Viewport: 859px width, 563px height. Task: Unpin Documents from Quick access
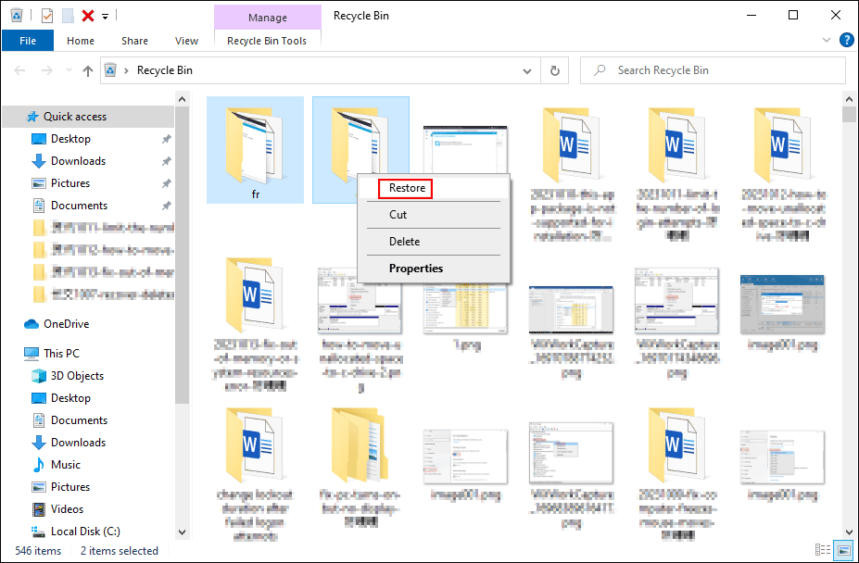coord(165,205)
